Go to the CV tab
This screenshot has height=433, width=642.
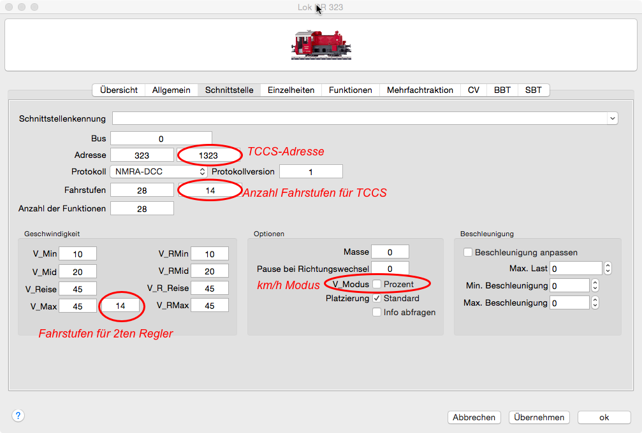coord(473,90)
